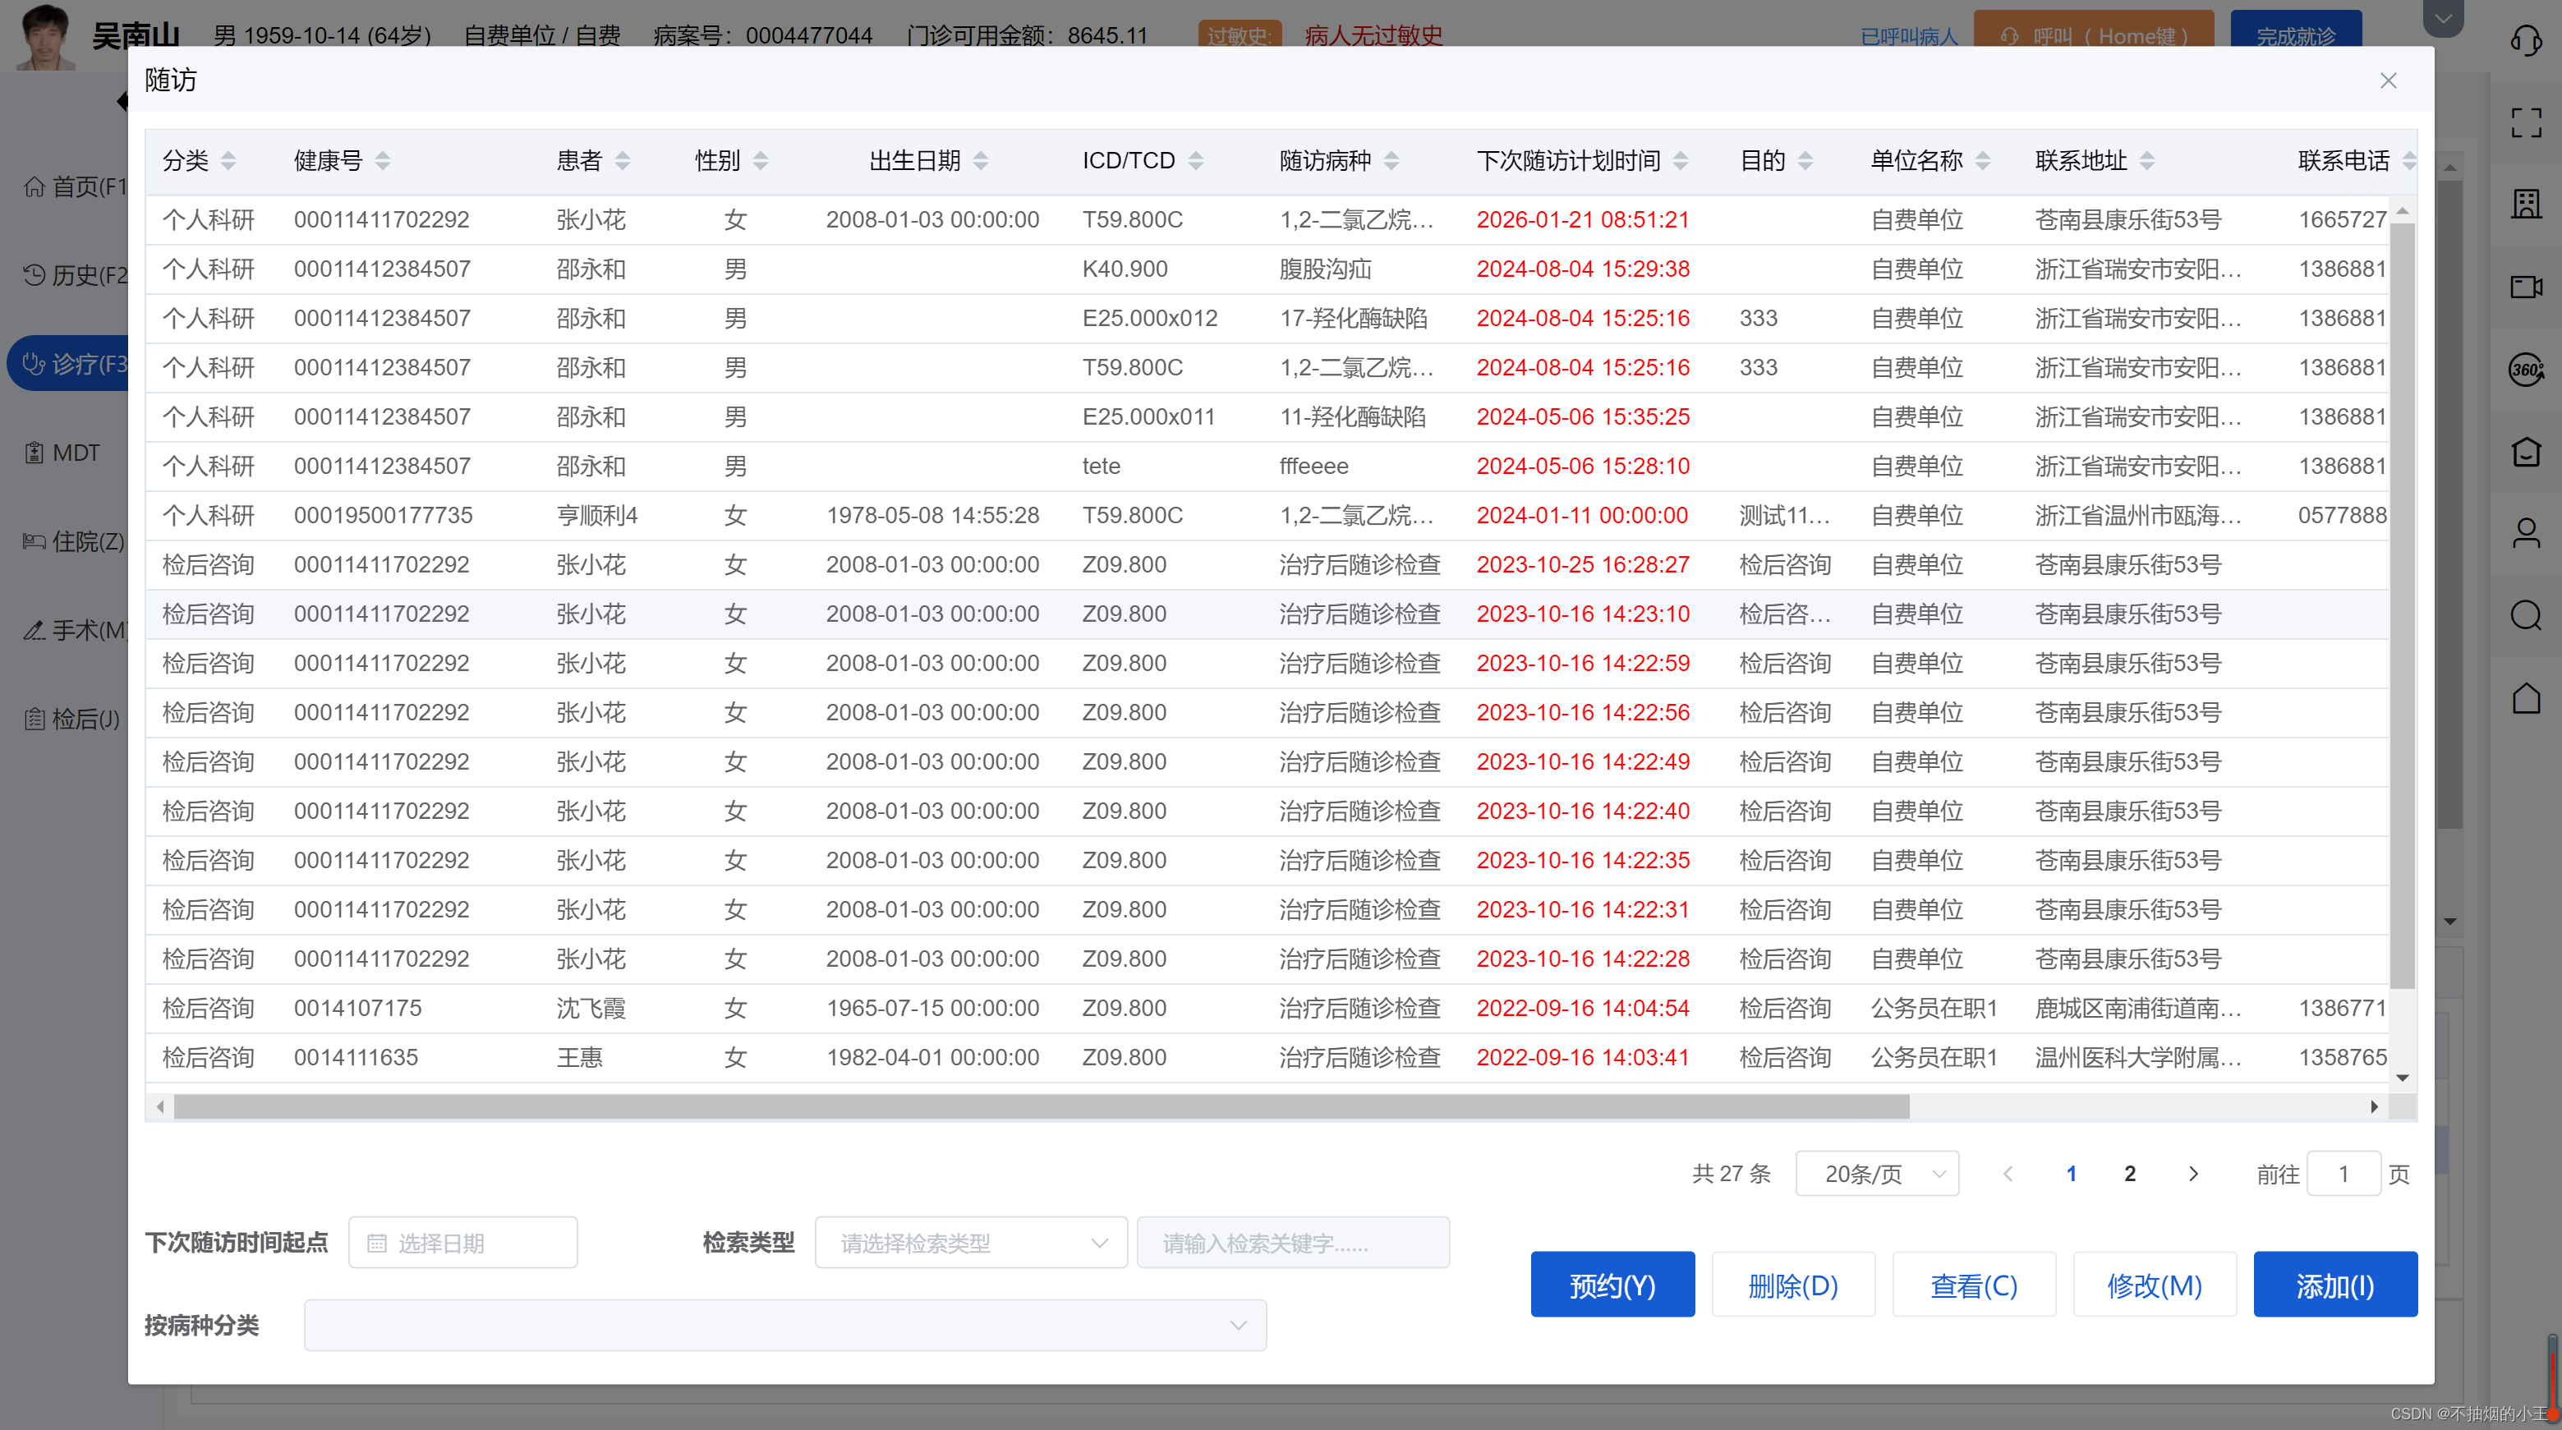Expand the 检索类型 dropdown
The image size is (2562, 1430).
[970, 1242]
